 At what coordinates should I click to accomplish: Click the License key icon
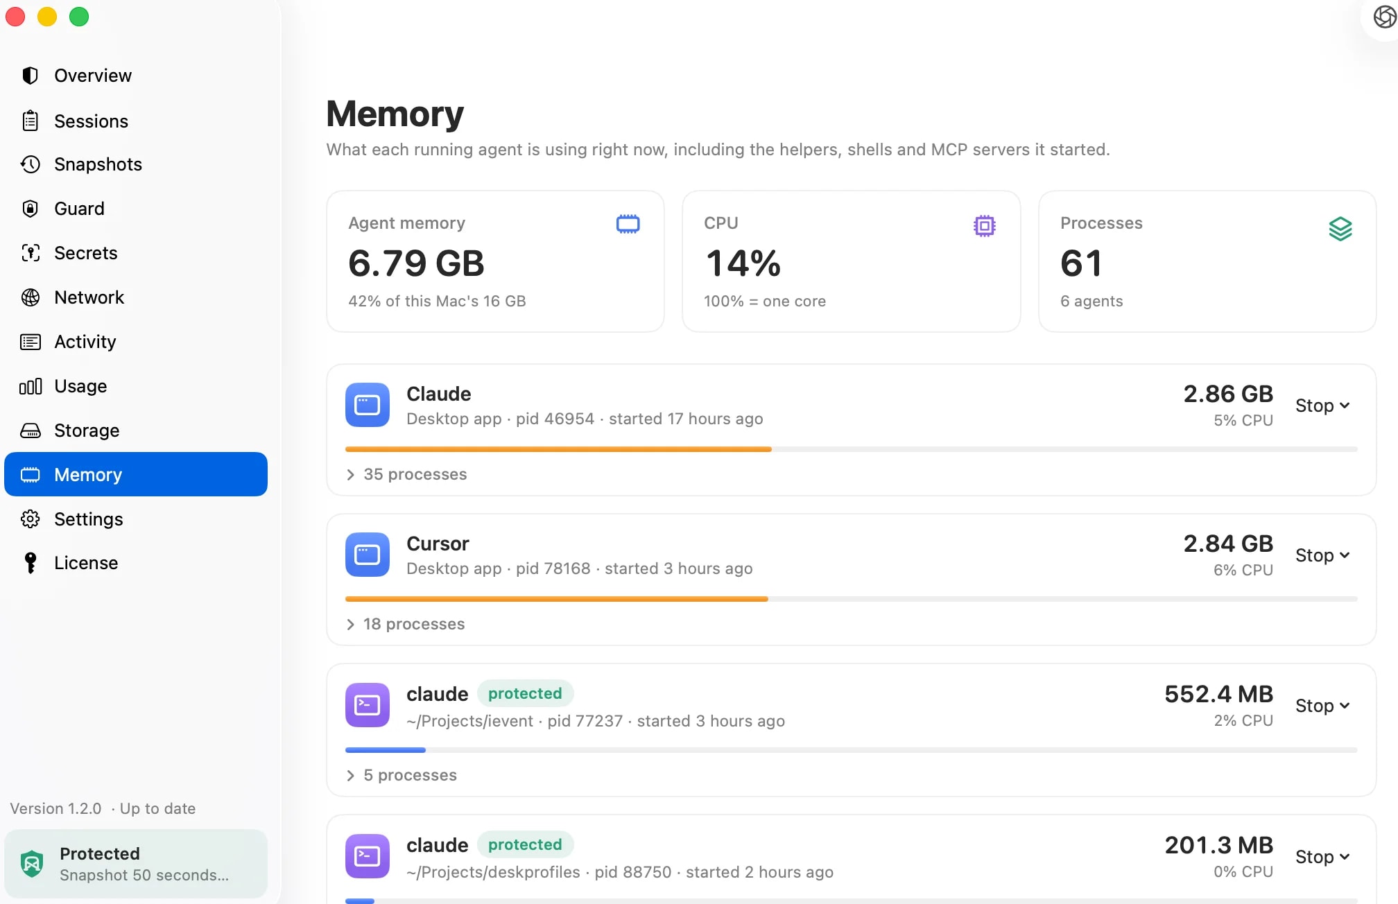point(30,563)
